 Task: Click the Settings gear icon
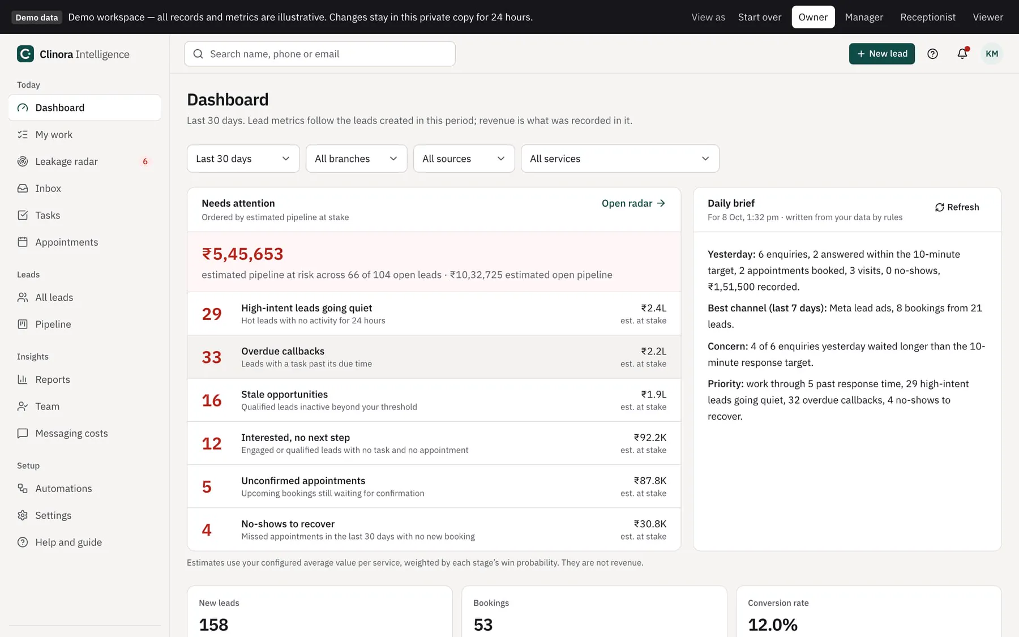(x=23, y=515)
